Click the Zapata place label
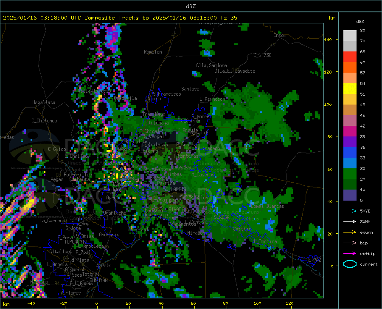 click(104, 265)
